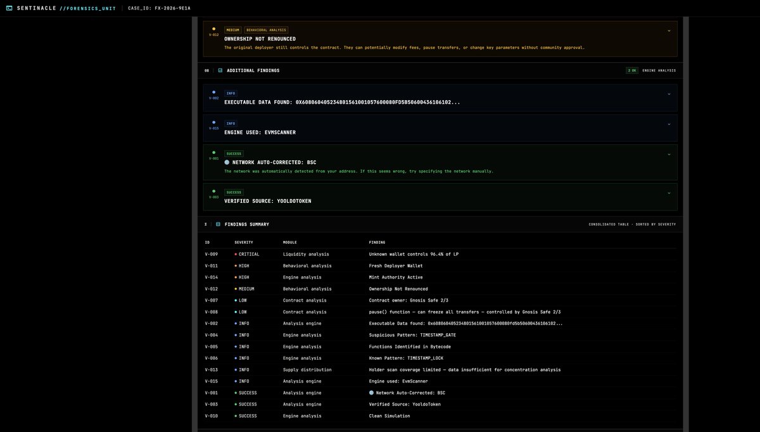Click 'Engine used: EvmScanner' in the table

pyautogui.click(x=398, y=381)
